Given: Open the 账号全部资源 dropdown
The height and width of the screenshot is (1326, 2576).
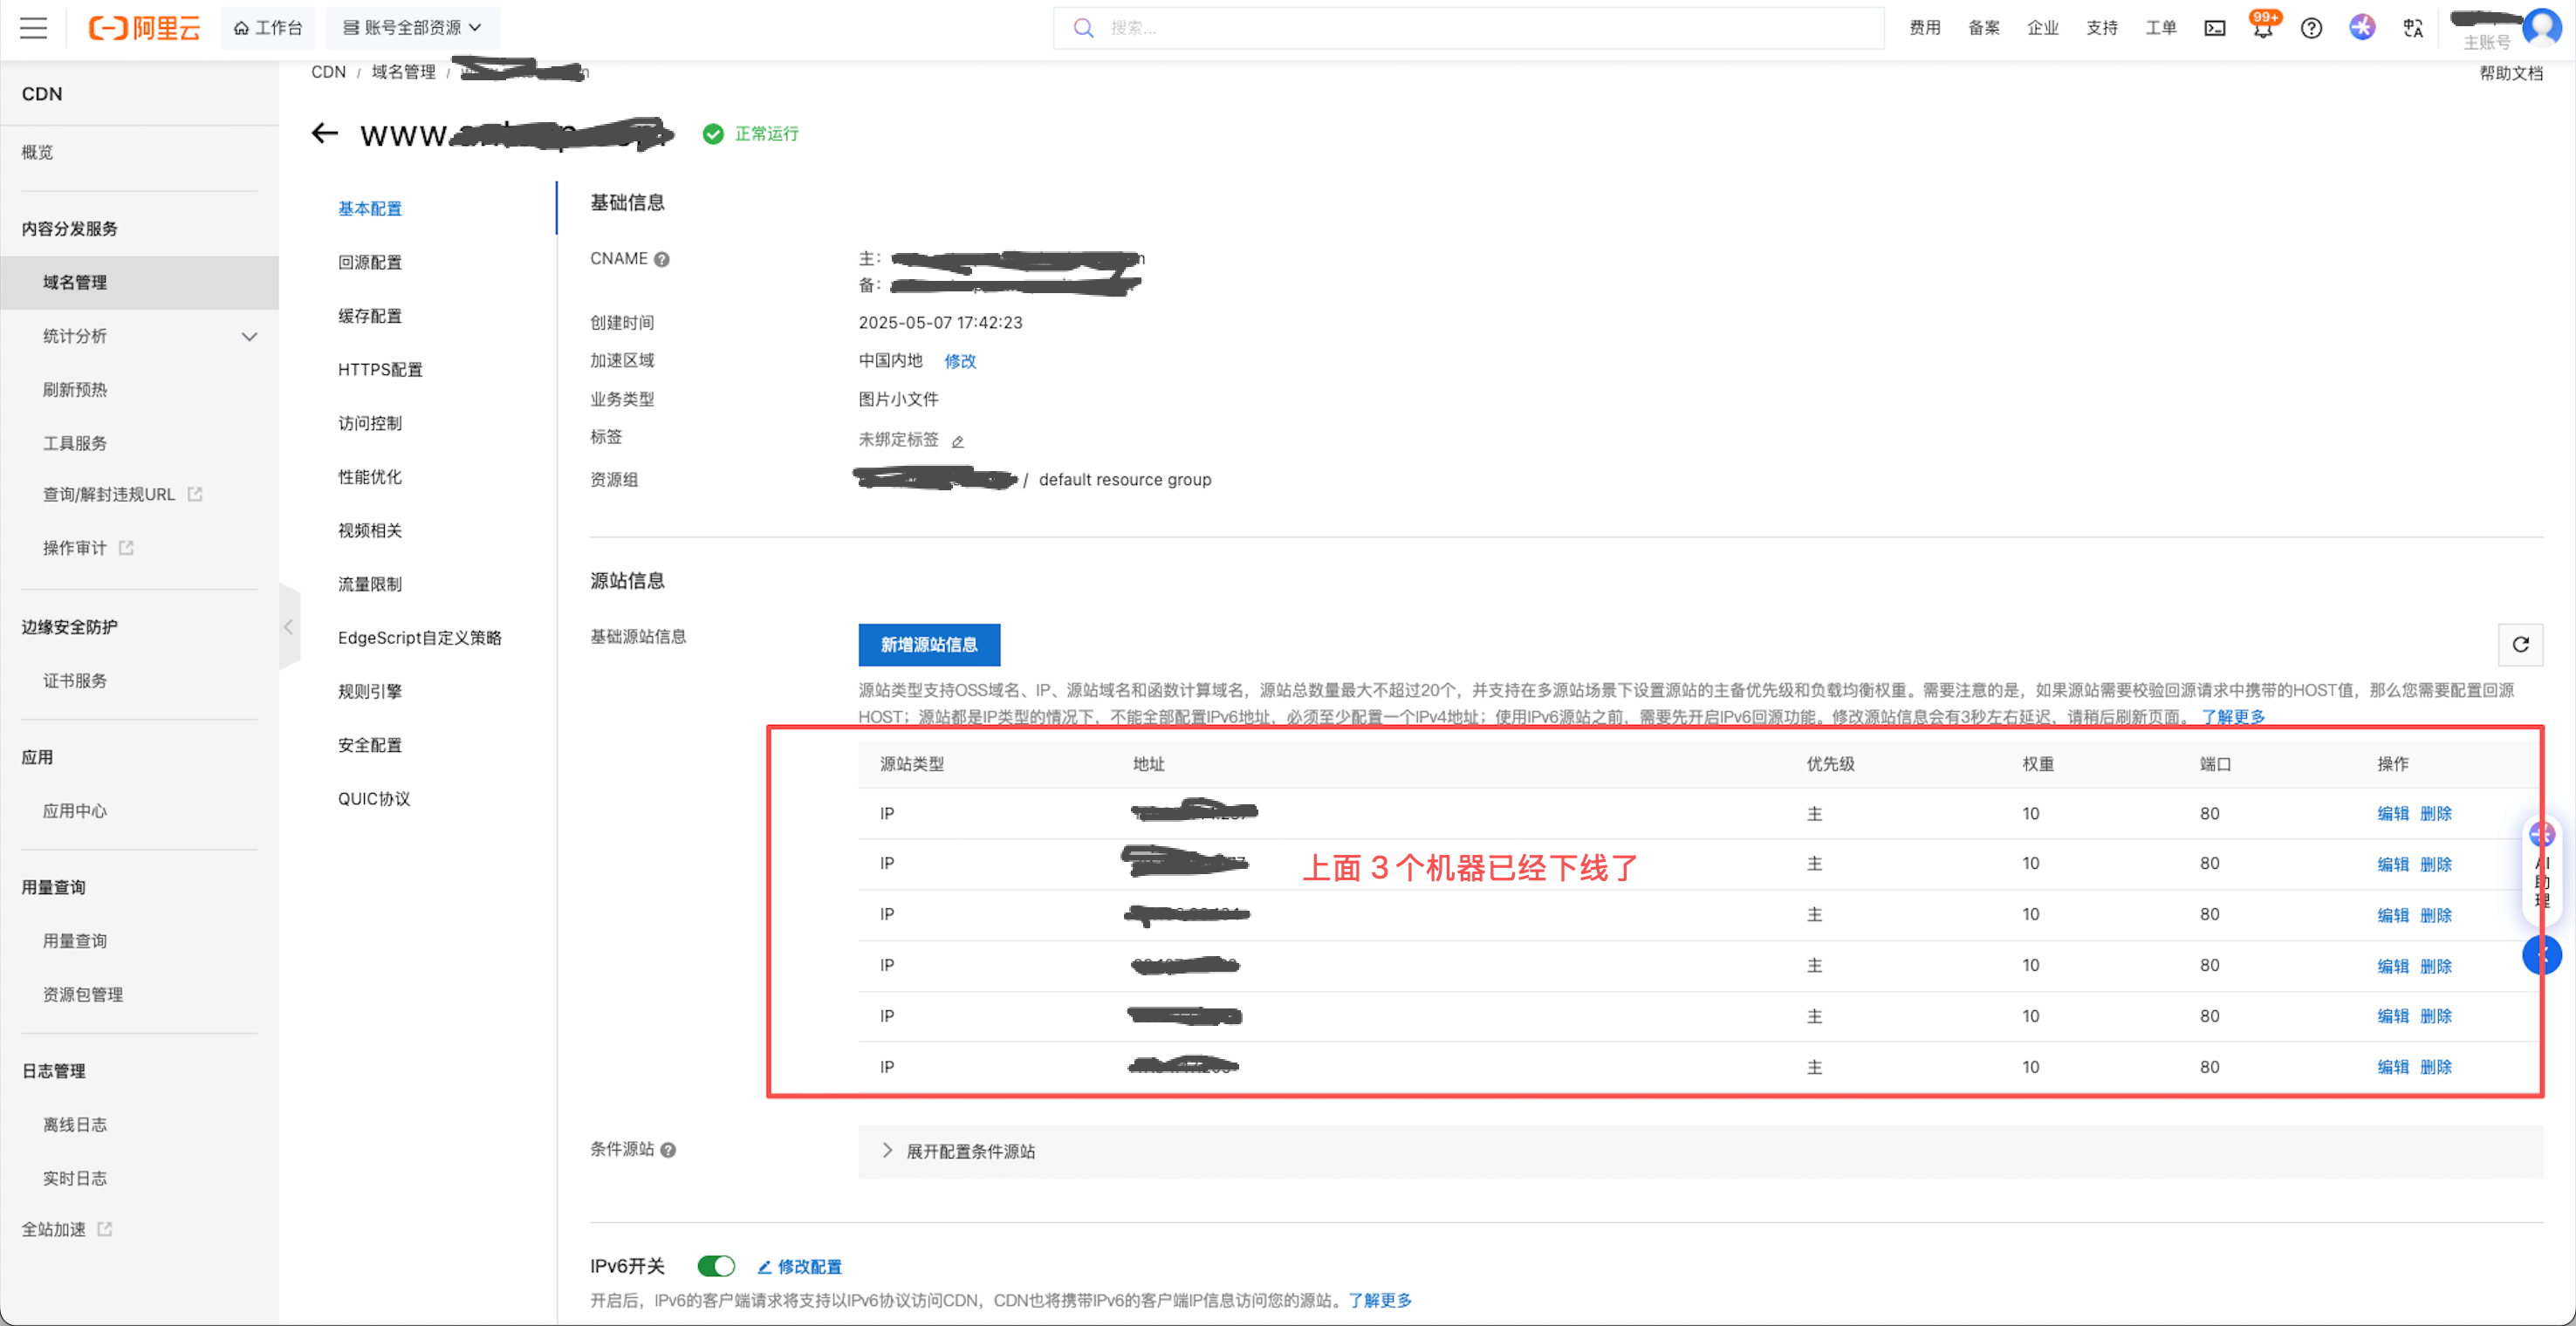Looking at the screenshot, I should point(412,28).
